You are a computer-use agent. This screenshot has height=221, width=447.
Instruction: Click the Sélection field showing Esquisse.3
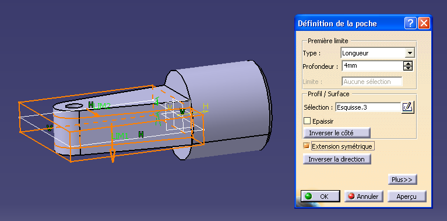click(368, 107)
